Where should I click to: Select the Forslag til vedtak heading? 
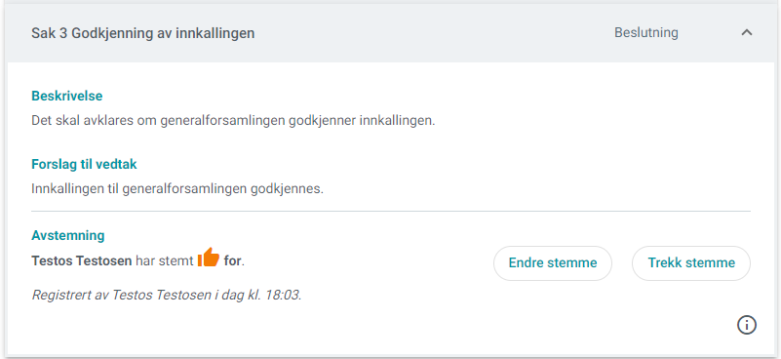84,164
